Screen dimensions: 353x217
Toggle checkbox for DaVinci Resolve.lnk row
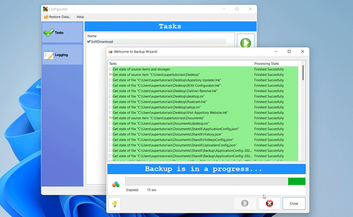coord(111,91)
